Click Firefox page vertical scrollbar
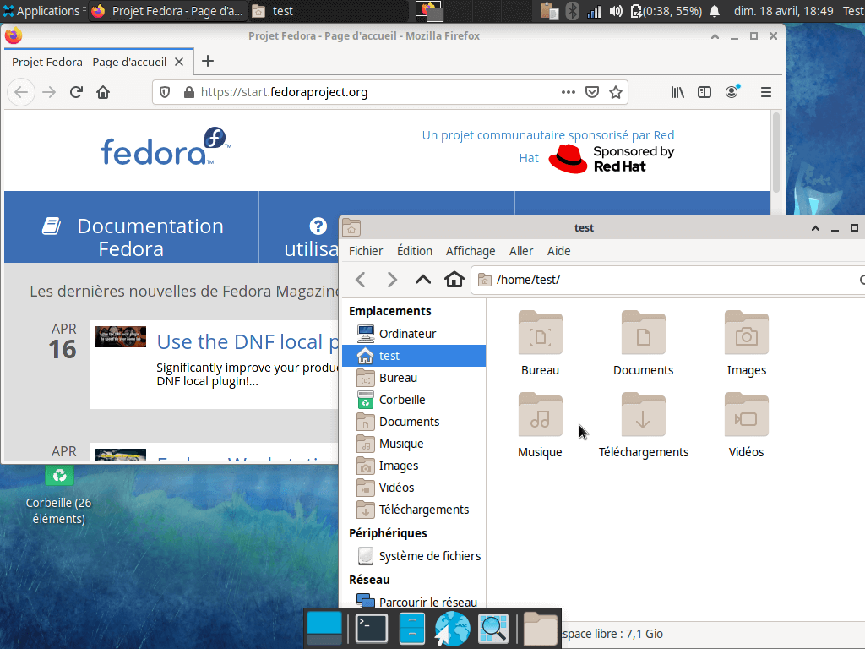Screen dimensions: 865x649 pos(775,152)
